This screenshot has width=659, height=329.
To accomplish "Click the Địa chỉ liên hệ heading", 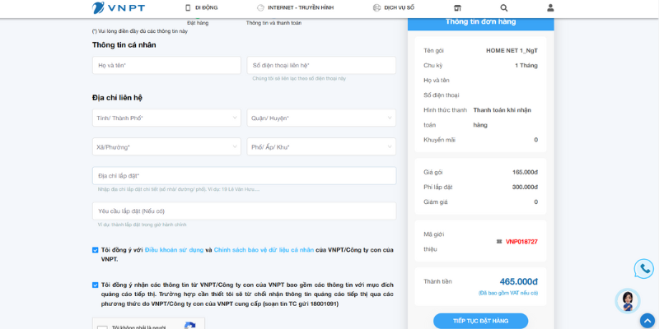I will [x=117, y=98].
